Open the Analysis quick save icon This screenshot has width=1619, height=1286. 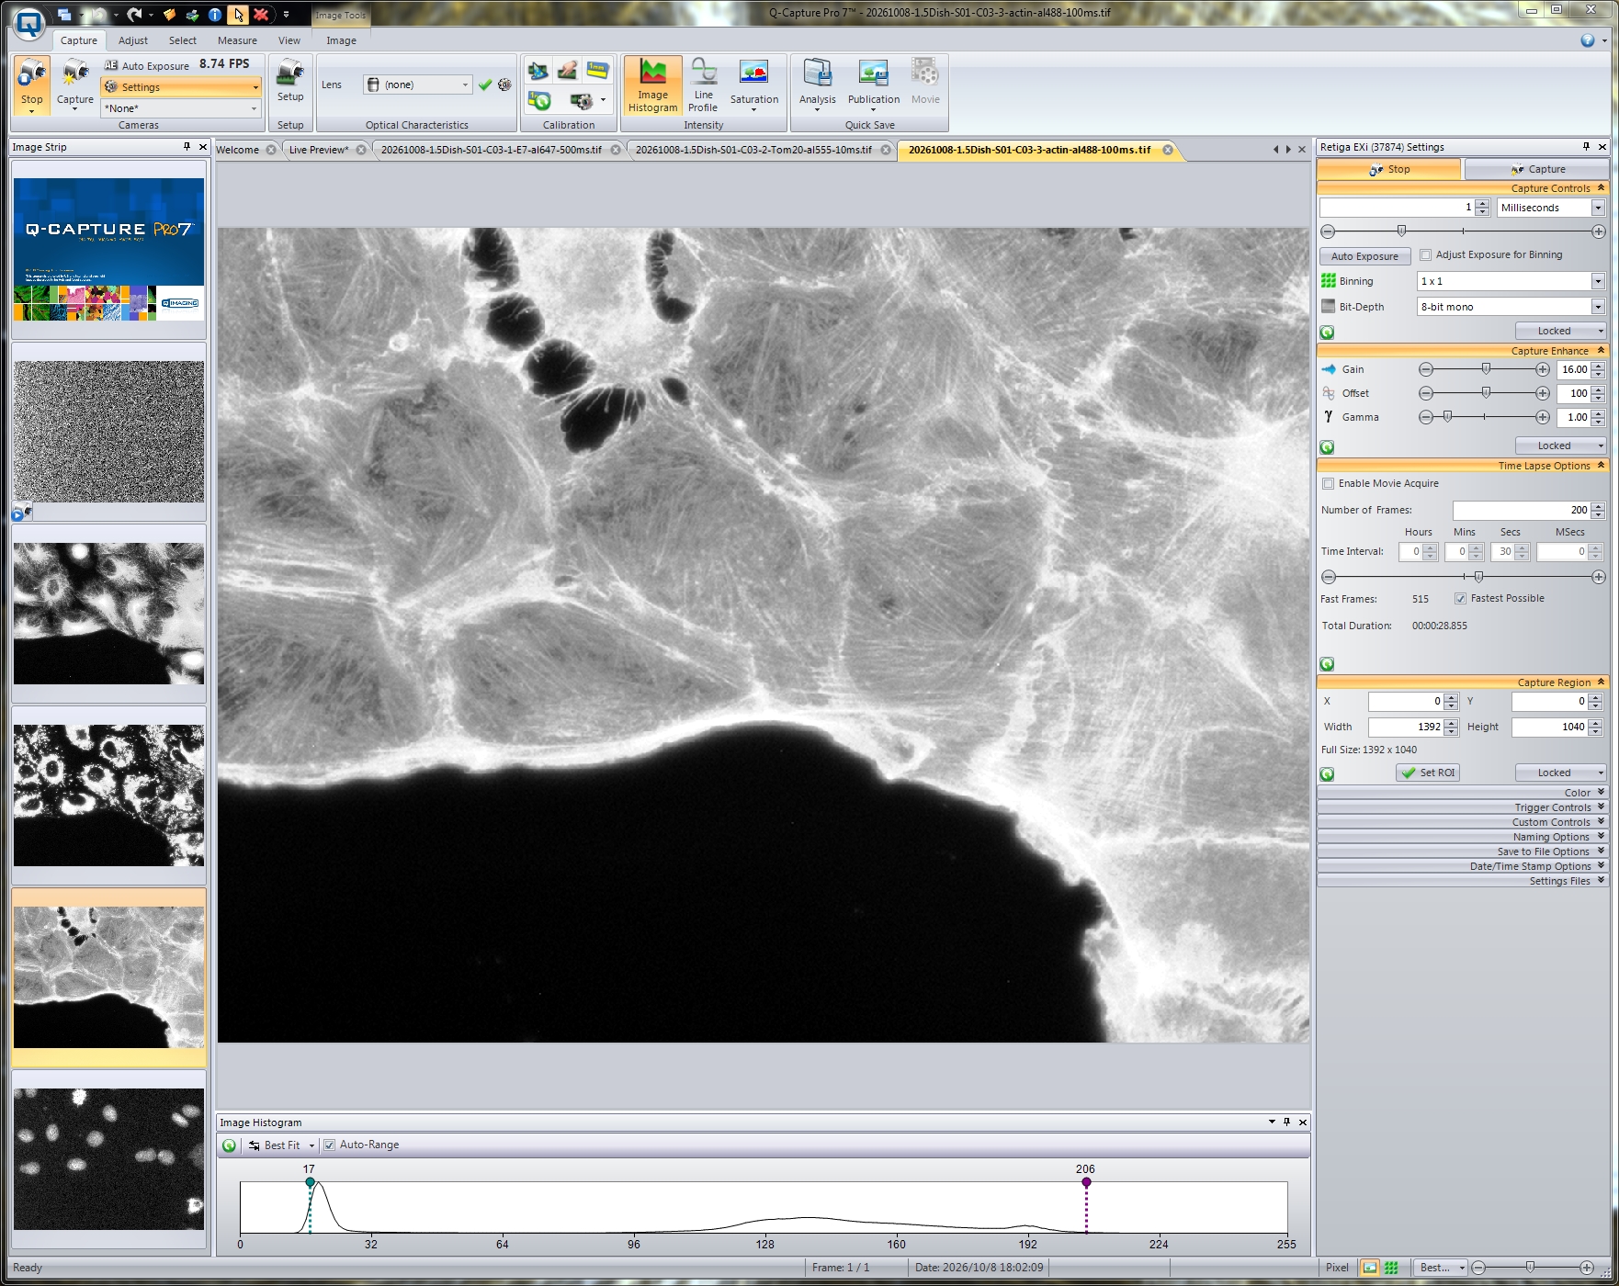pyautogui.click(x=817, y=85)
